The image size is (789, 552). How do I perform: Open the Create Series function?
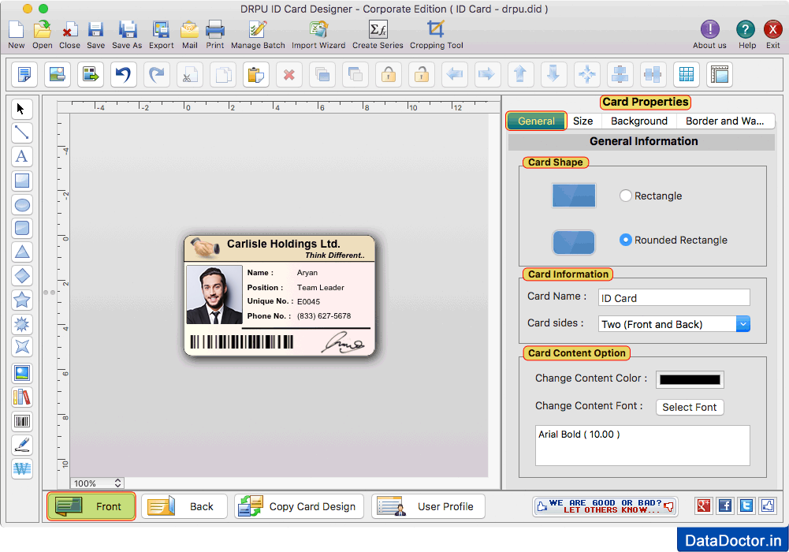pos(378,33)
